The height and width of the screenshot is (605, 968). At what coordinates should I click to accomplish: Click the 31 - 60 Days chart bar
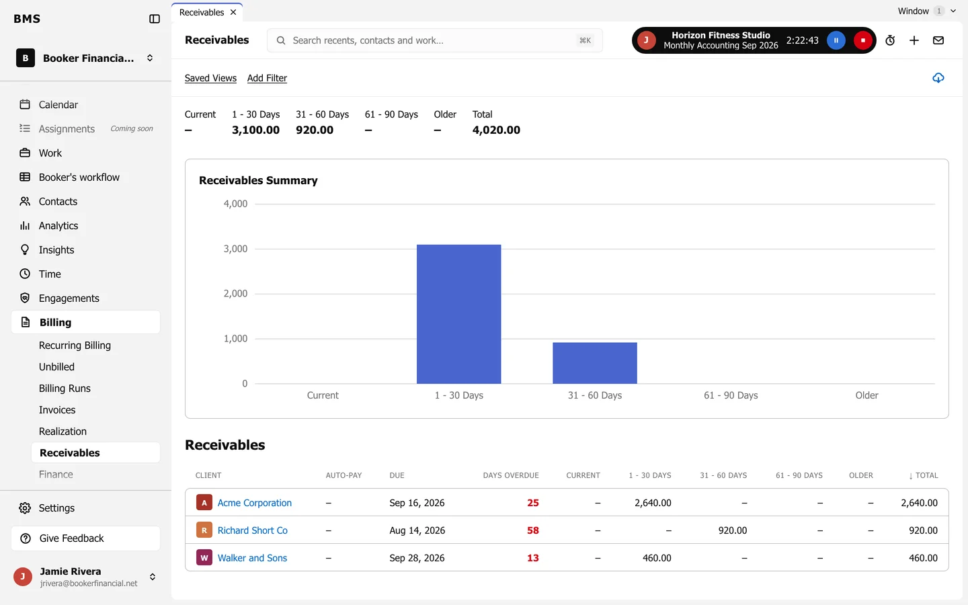pyautogui.click(x=595, y=363)
